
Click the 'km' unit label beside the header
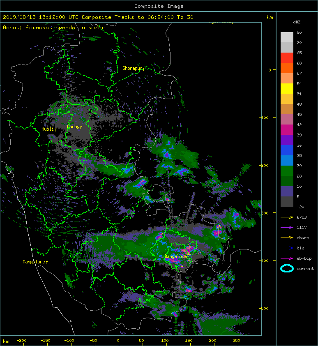point(270,17)
